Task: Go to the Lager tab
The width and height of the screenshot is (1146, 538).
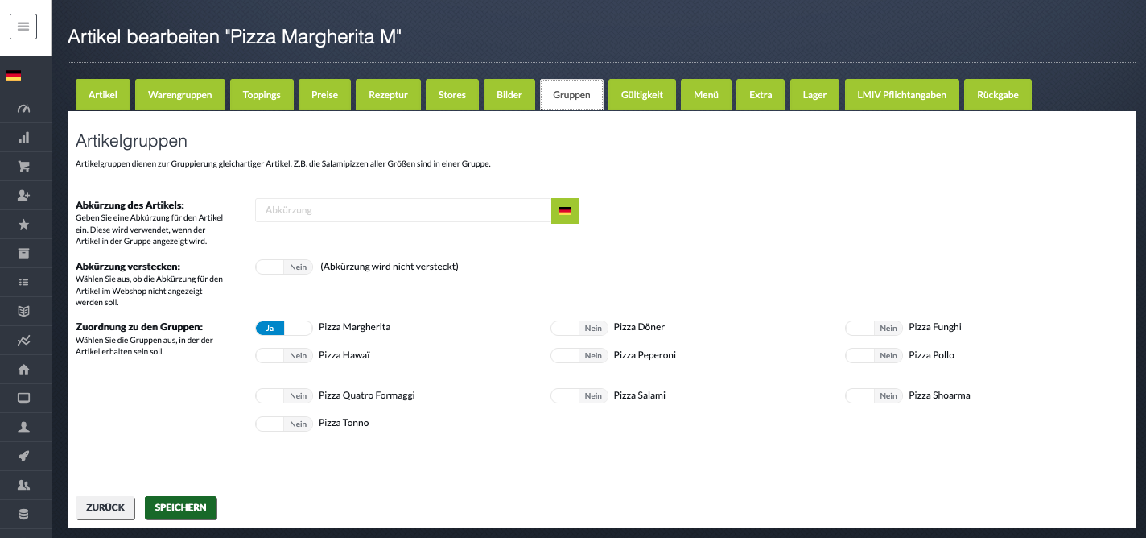Action: coord(814,94)
